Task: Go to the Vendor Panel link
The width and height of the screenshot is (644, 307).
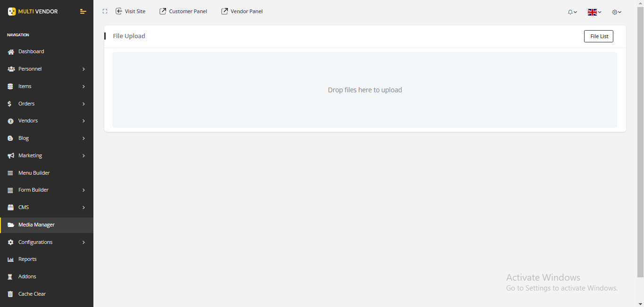Action: [x=242, y=11]
